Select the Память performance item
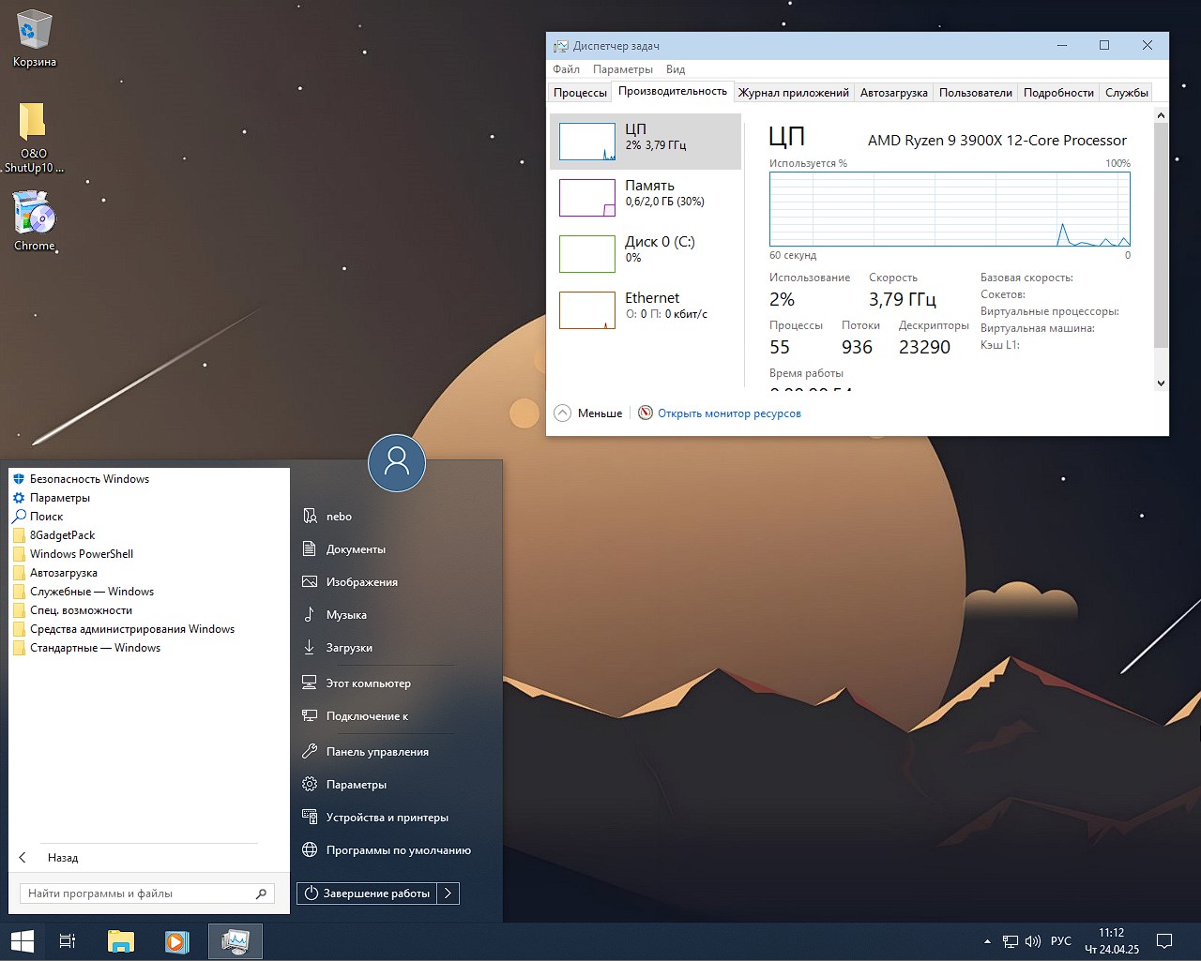Screen dimensions: 1201x961 [x=646, y=198]
